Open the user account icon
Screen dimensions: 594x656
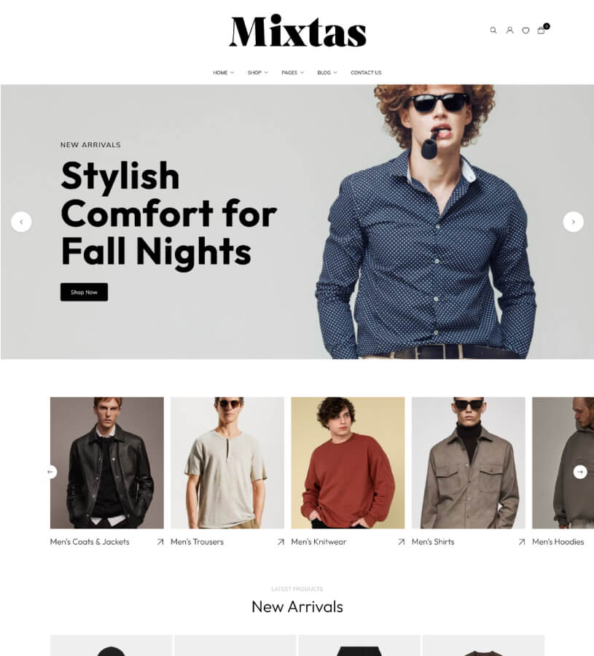tap(509, 30)
